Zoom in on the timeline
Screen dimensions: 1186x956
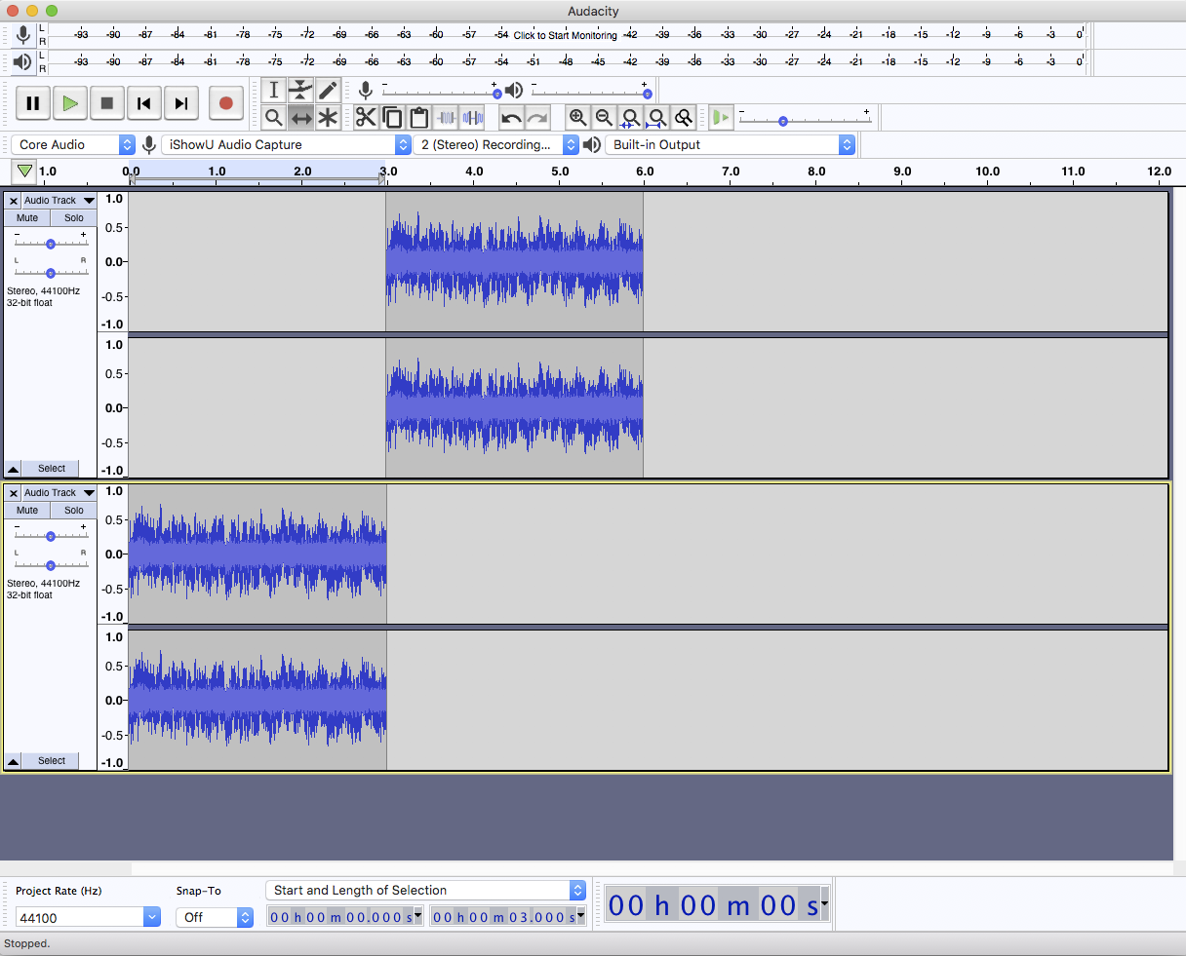point(578,117)
